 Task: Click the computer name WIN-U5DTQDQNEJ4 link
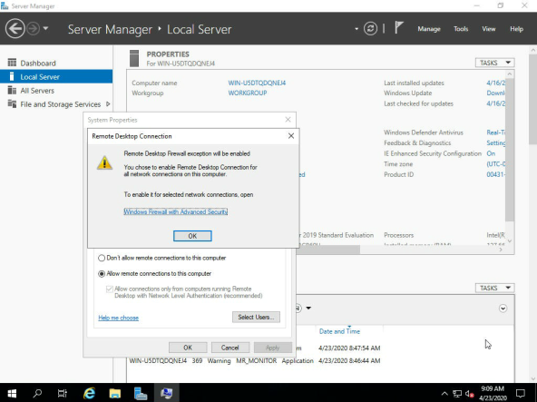coord(257,83)
